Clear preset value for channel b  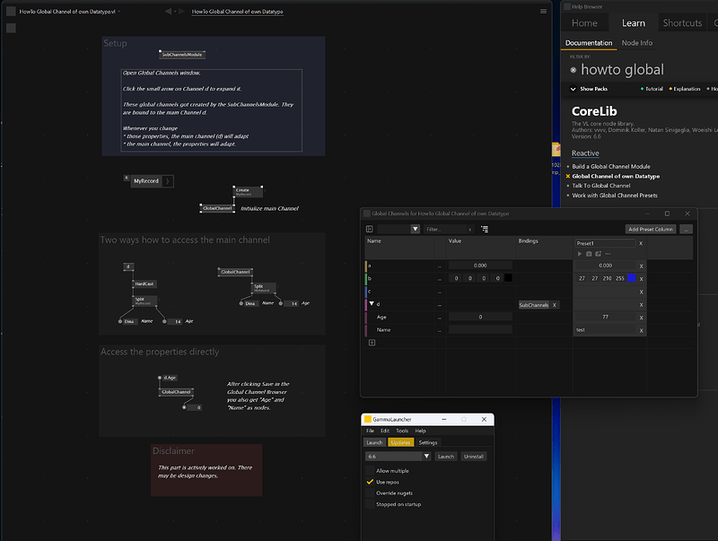tap(641, 279)
